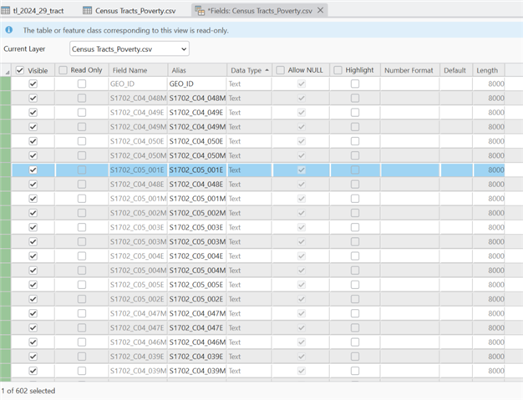Click the S1702_C05_004E alias cell

point(197,256)
